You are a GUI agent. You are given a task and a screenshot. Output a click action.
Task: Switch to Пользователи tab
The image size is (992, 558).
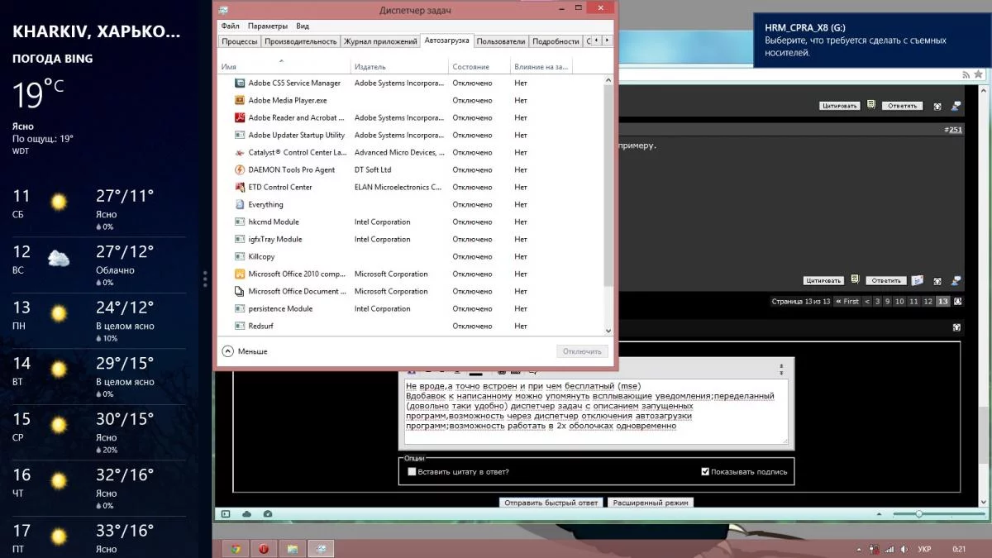(501, 41)
